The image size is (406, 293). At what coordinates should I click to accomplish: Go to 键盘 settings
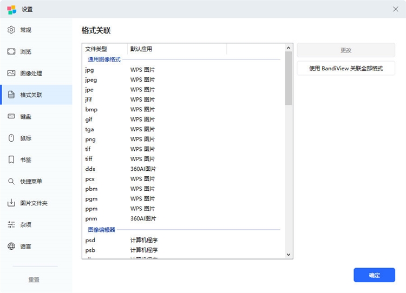point(36,116)
